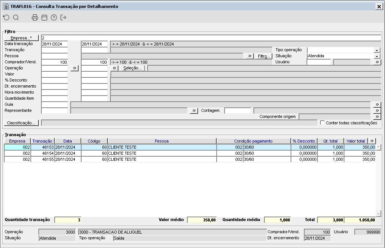Viewport: 385px width, 248px height.
Task: Click the » button beside Representante field
Action: [x=194, y=111]
